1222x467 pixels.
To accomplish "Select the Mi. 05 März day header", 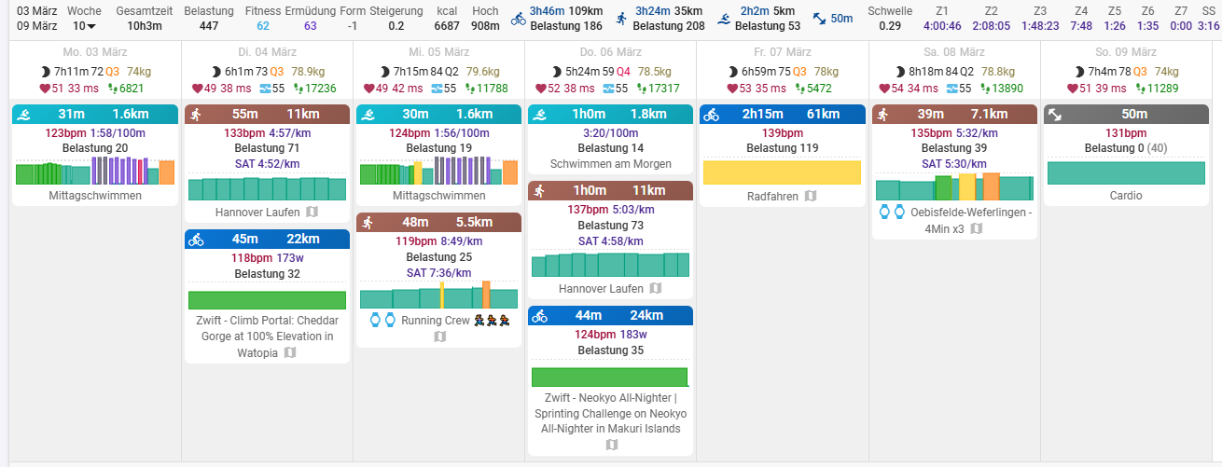I will tap(437, 52).
